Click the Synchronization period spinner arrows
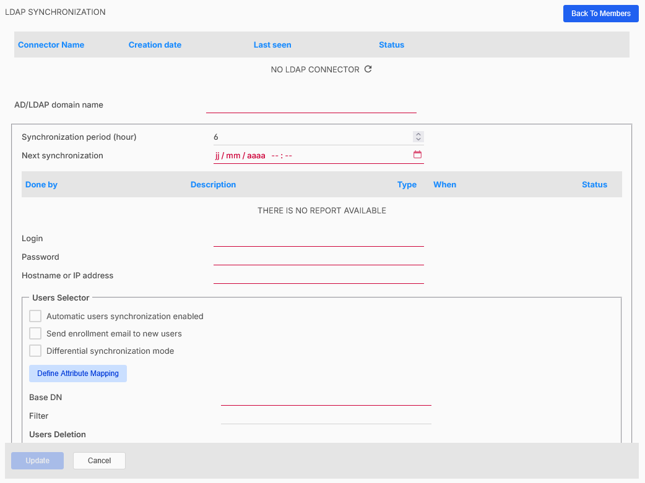The width and height of the screenshot is (645, 483). coord(418,137)
